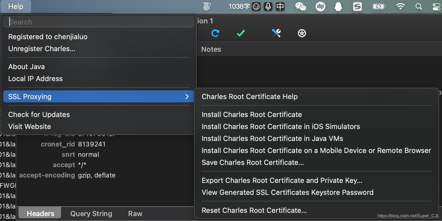Viewport: 442px width, 221px height.
Task: Open the Wi-Fi menu
Action: tap(400, 7)
